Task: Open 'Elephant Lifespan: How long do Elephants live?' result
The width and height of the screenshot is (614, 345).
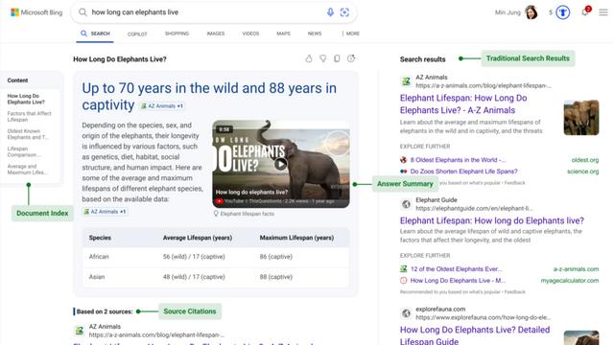Action: (x=492, y=220)
